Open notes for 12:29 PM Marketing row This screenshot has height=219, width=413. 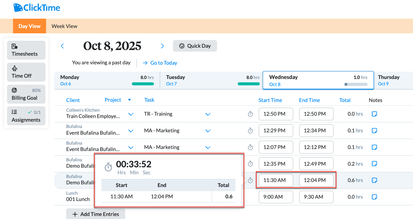coord(375,131)
